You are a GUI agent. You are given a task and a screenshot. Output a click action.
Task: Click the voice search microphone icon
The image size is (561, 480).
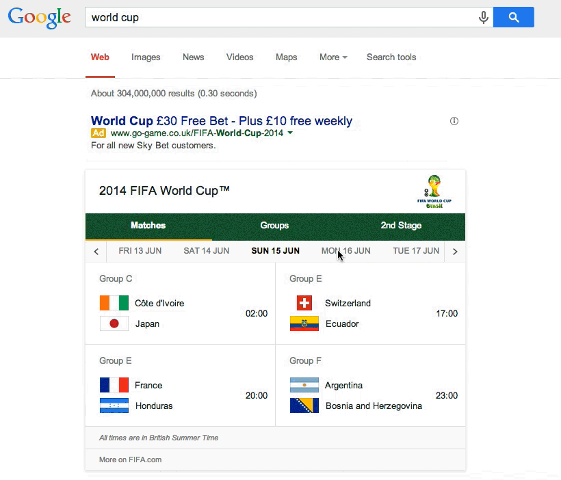[484, 17]
